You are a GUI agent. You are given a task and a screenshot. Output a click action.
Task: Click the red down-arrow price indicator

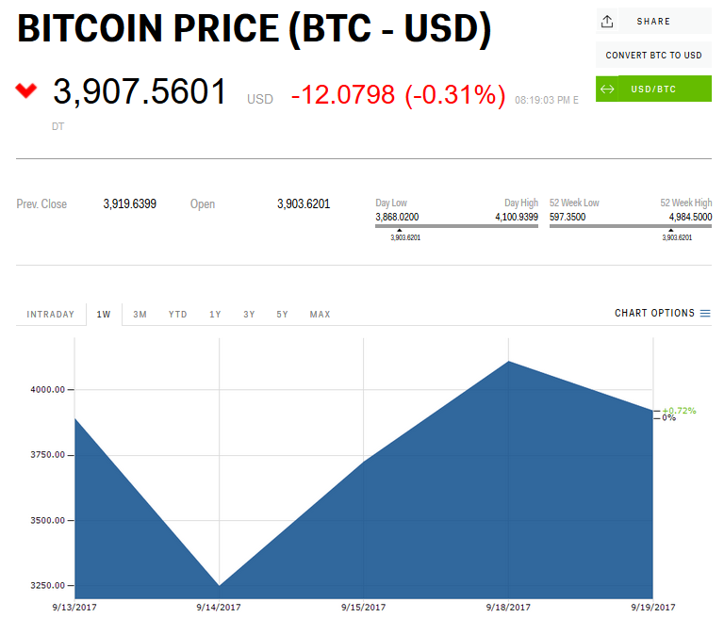[26, 90]
